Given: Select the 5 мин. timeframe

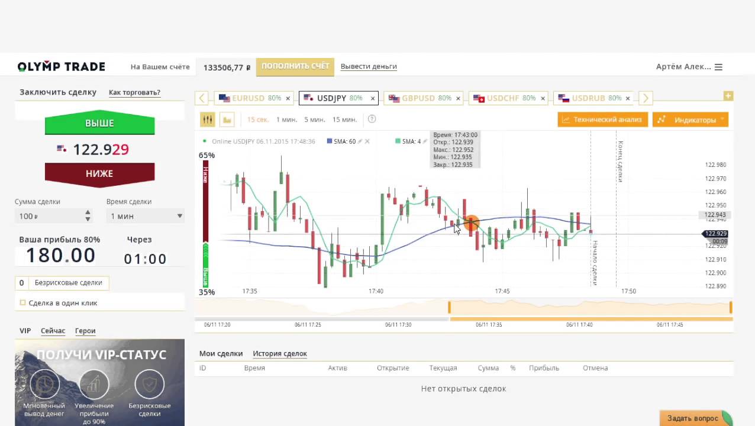Looking at the screenshot, I should click(x=315, y=120).
